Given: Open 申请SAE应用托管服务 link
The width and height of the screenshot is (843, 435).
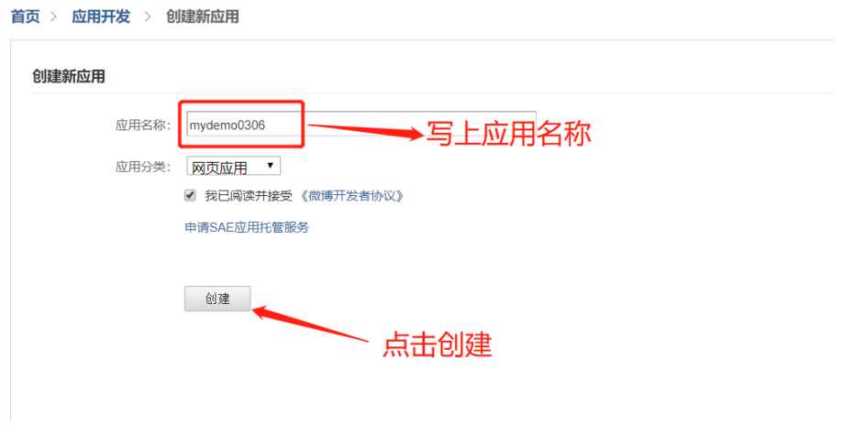Looking at the screenshot, I should 247,227.
